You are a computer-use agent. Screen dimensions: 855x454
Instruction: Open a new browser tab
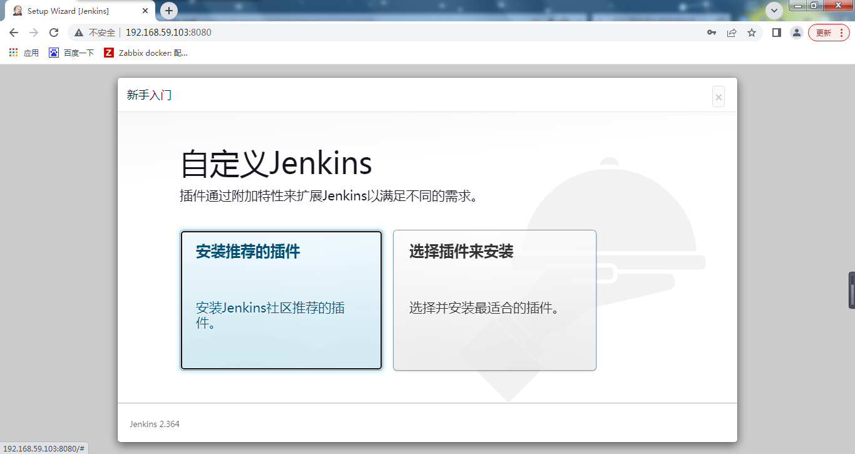tap(169, 11)
